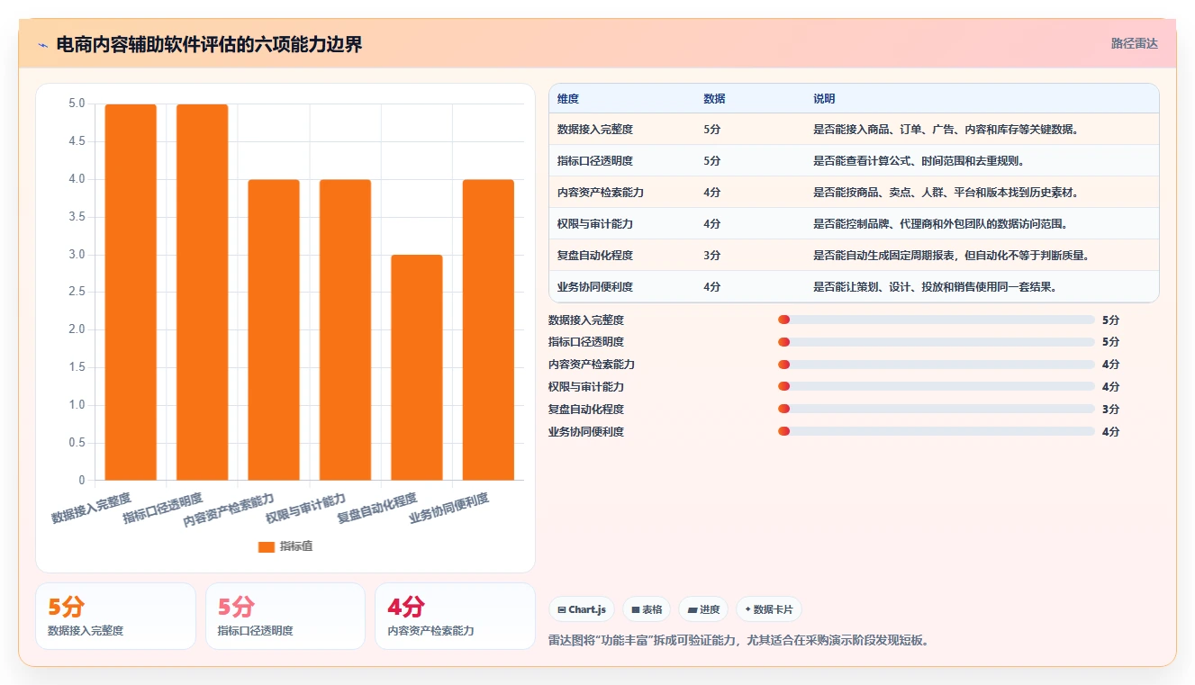
Task: Click the 表格 tag
Action: tap(647, 609)
